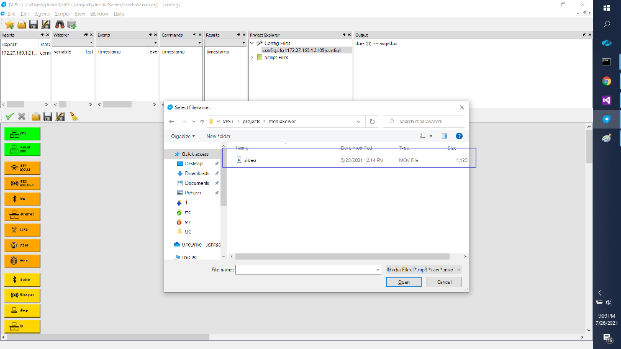Screen dimensions: 621x349
Task: Open the media file type filter dropdown
Action: [x=424, y=270]
